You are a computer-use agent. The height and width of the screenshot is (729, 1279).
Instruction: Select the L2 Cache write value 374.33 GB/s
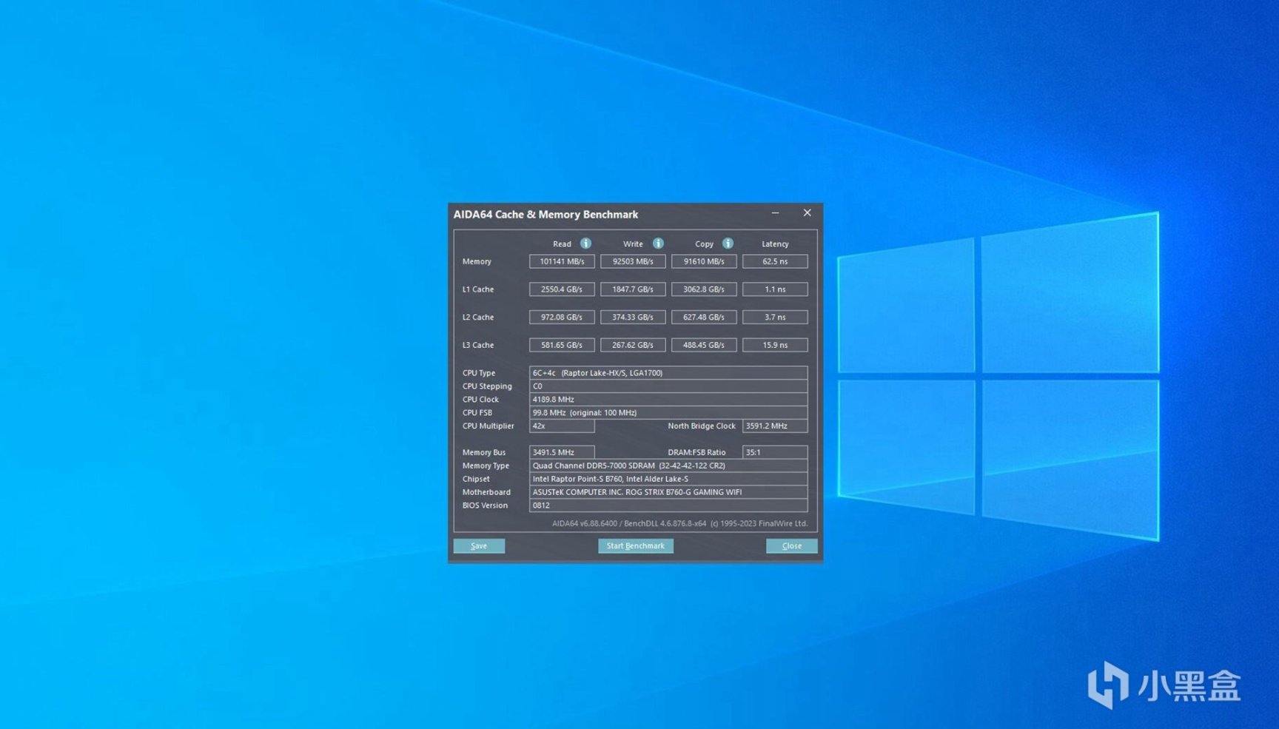(633, 317)
